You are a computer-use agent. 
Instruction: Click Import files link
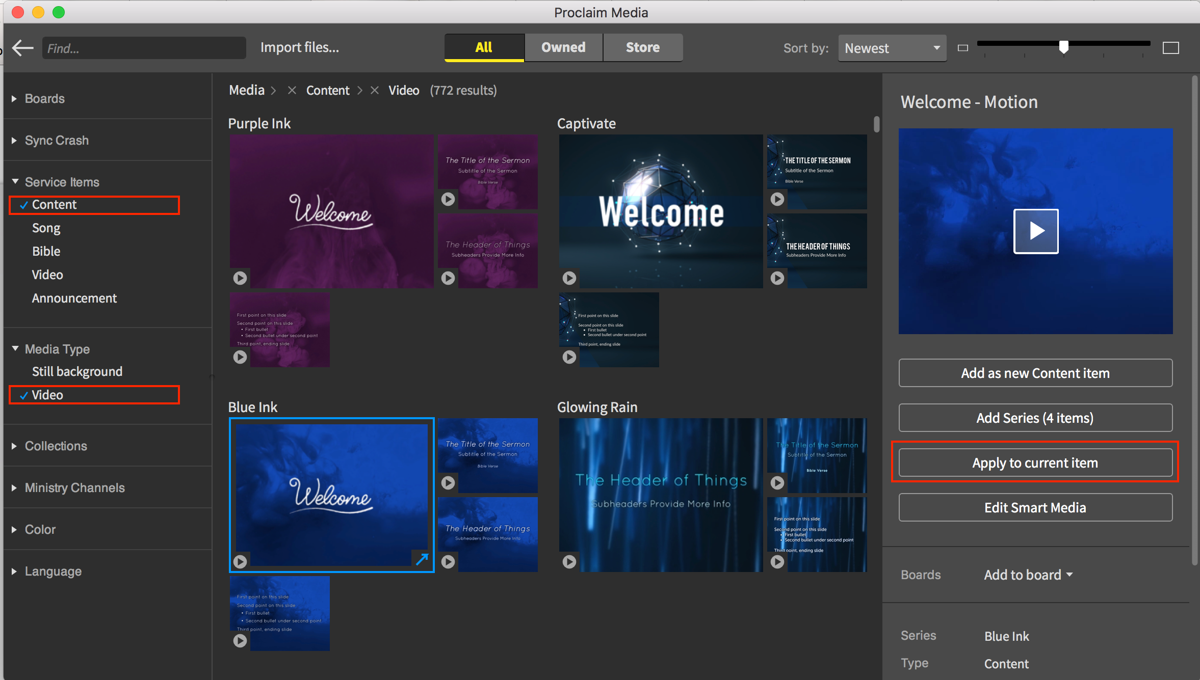(300, 47)
